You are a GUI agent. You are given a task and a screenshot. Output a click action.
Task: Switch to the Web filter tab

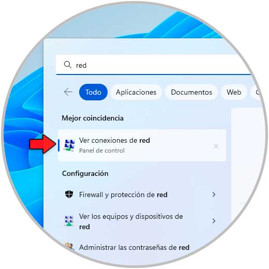point(234,92)
